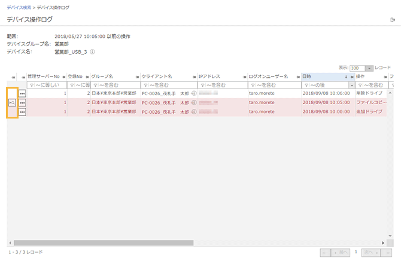Click the pin icon on IPアドレス column
The image size is (401, 258).
pos(194,77)
